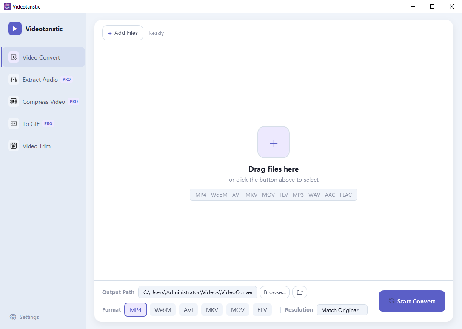The width and height of the screenshot is (462, 329).
Task: Click the Videotanstic title bar app icon
Action: coord(7,6)
